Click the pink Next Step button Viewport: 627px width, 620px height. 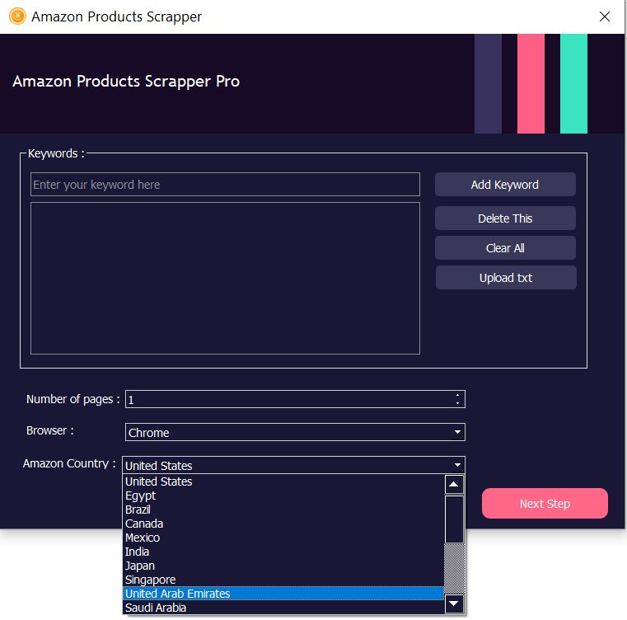pyautogui.click(x=545, y=504)
